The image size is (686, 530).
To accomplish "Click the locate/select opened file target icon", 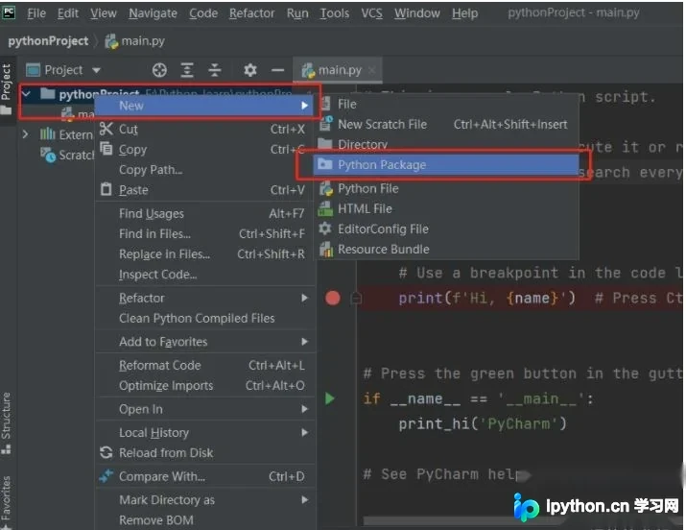I will (159, 70).
